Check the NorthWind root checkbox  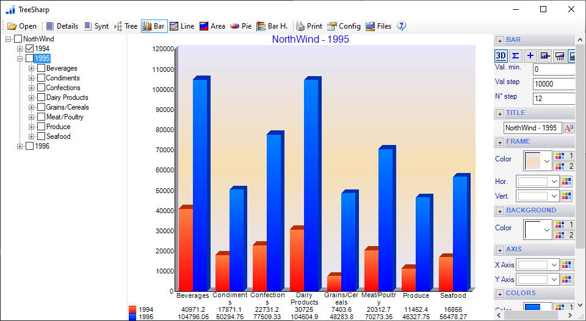click(x=18, y=39)
